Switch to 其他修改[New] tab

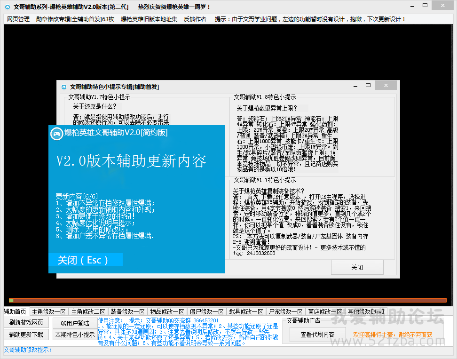[365, 312]
